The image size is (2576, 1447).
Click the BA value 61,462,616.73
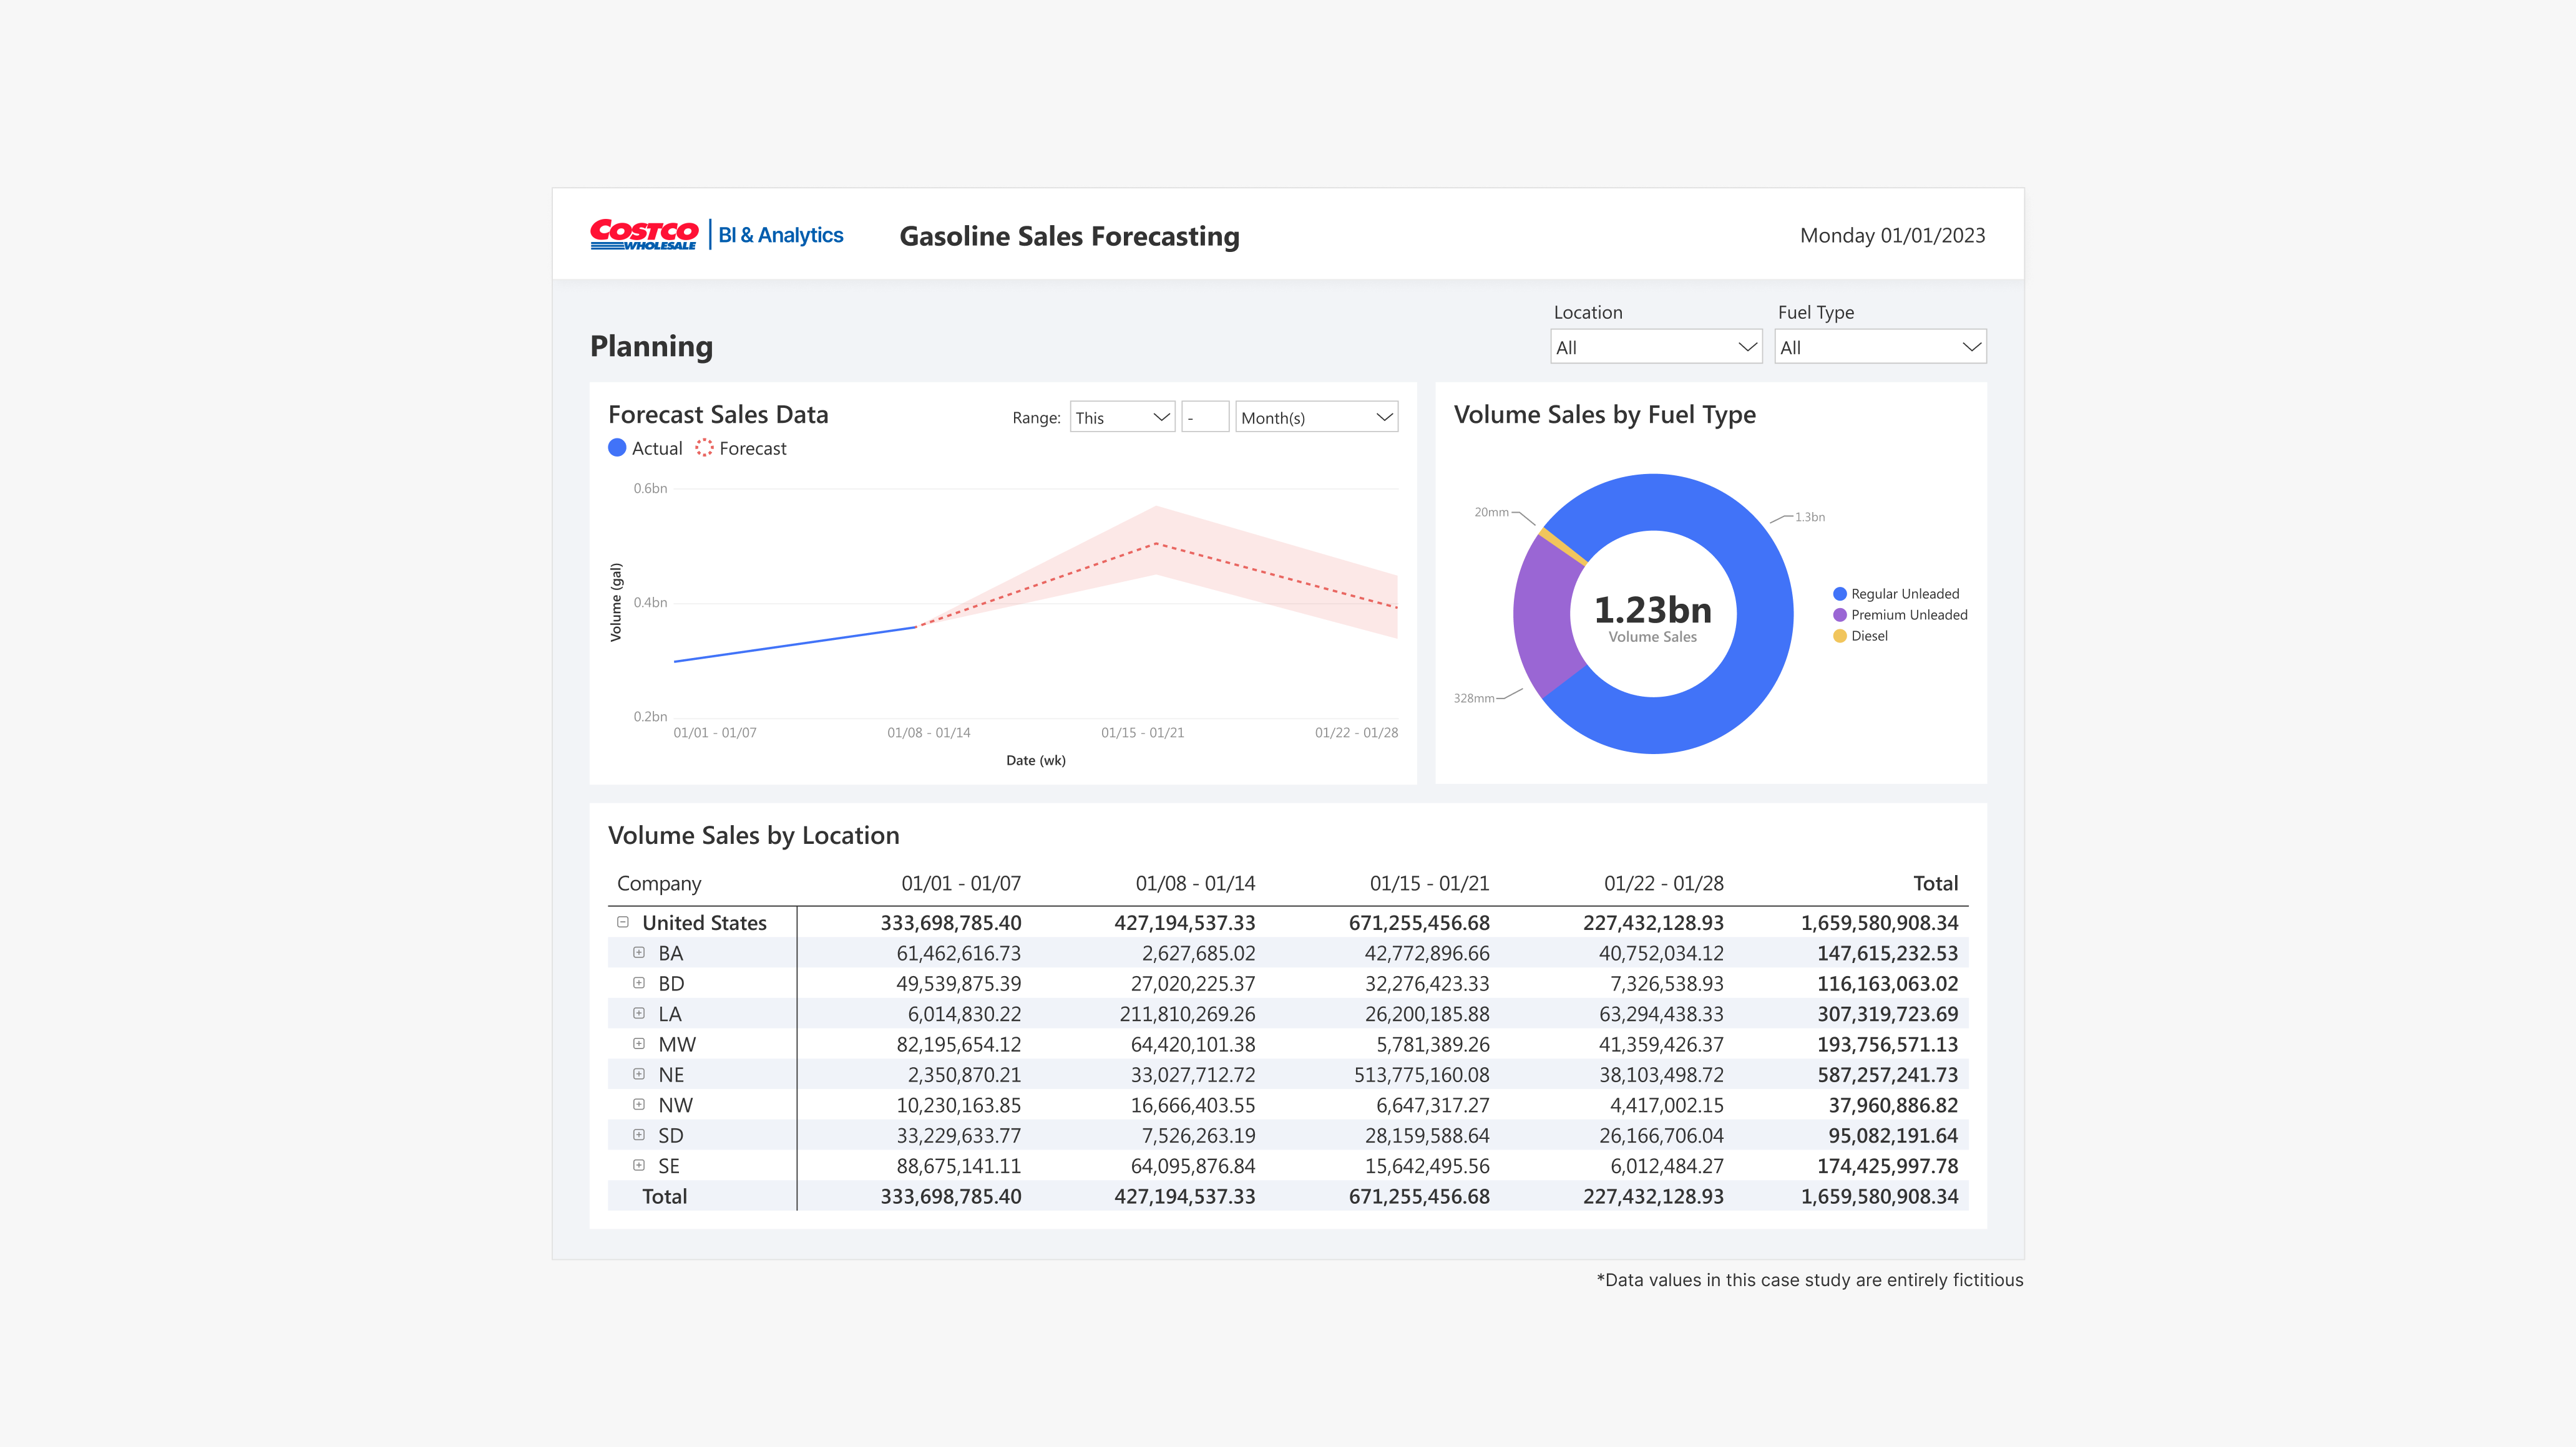click(958, 952)
